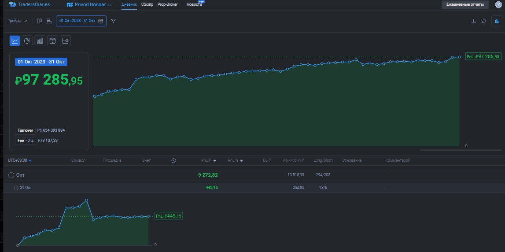Click the Площадка column header
The width and height of the screenshot is (505, 252).
pos(112,160)
